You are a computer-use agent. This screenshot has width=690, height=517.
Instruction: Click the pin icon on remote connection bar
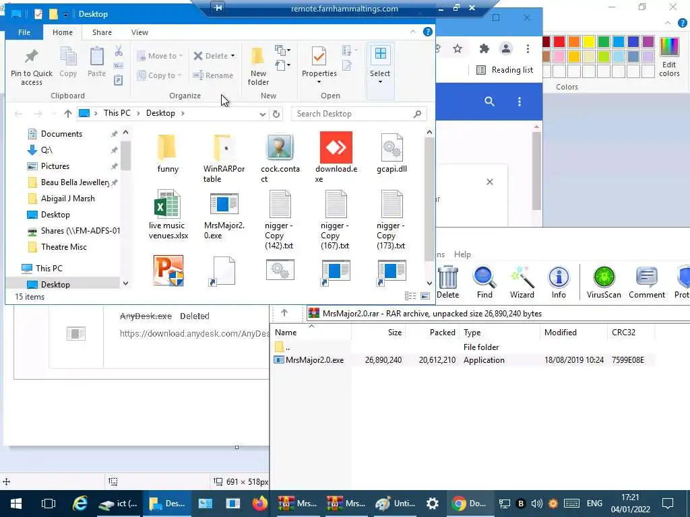tap(218, 8)
